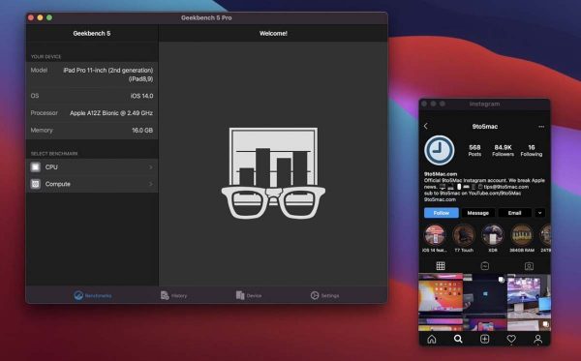Image resolution: width=581 pixels, height=361 pixels.
Task: Click the Geekbench 5 Pro window title
Action: 206,17
